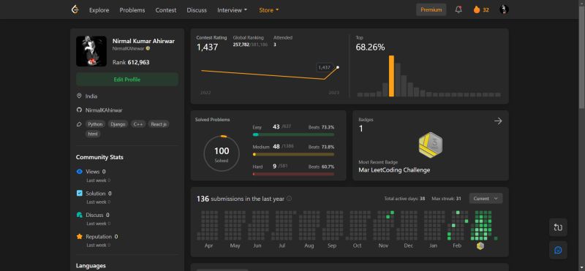The image size is (585, 271).
Task: Click the GitHub icon beside NirmalKAhirwar
Action: coord(79,110)
